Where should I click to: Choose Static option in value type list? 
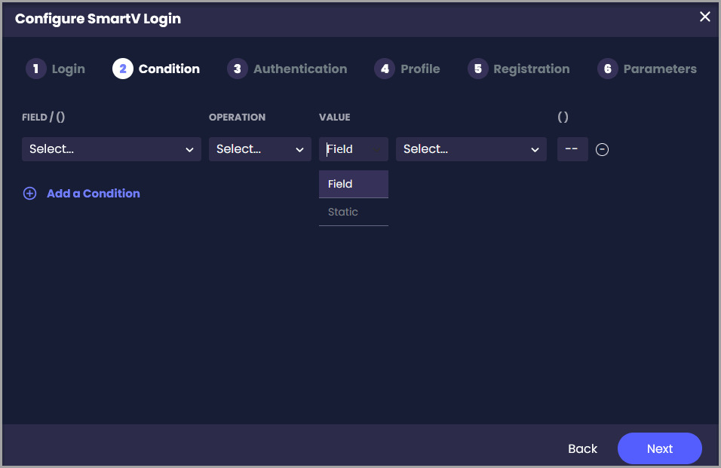(x=354, y=213)
